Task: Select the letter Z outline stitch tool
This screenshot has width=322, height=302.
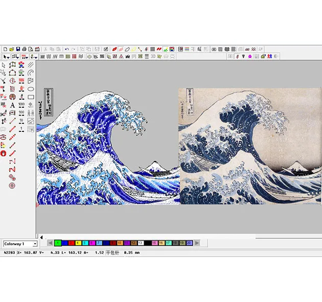Action: [12, 161]
